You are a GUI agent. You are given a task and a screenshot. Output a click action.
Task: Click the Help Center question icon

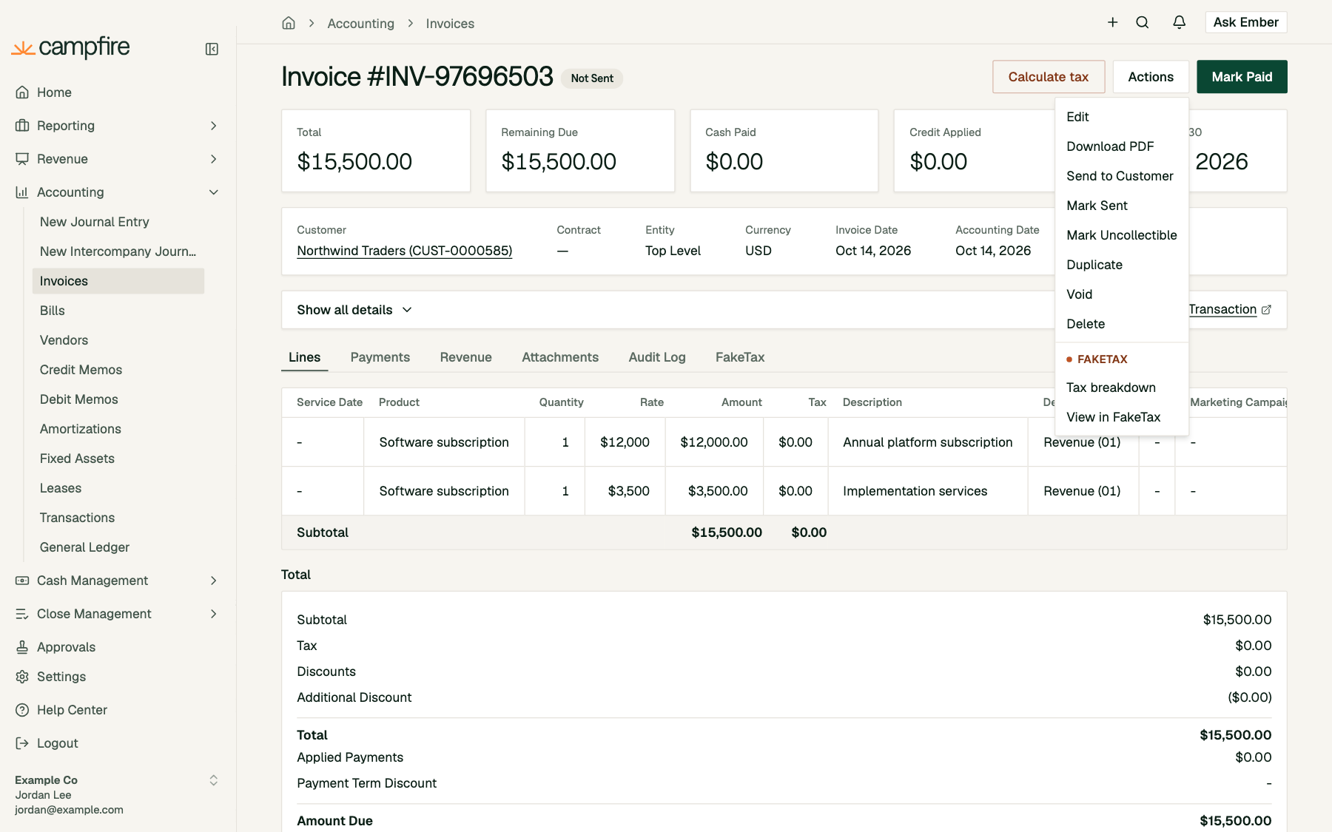click(22, 710)
